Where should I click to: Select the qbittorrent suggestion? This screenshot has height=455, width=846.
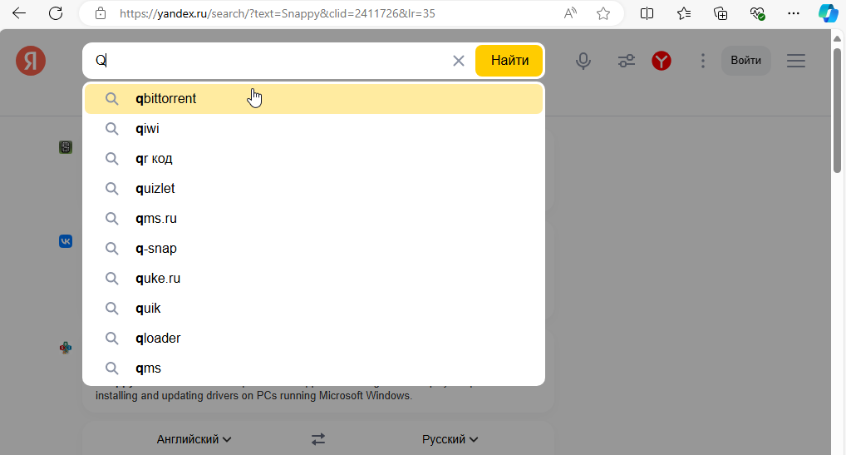tap(313, 99)
